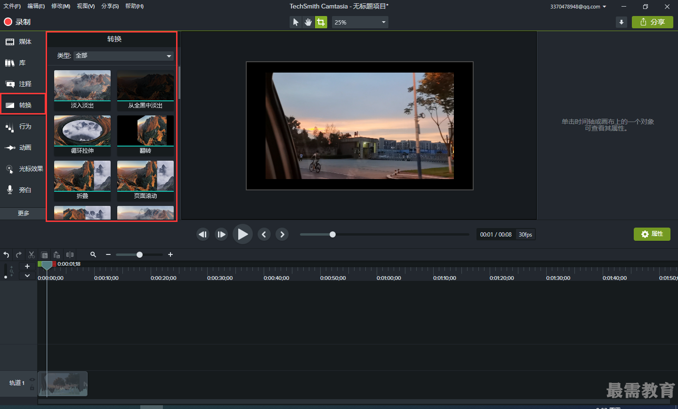
Task: Toggle visibility of 轨道 1
Action: [x=32, y=379]
